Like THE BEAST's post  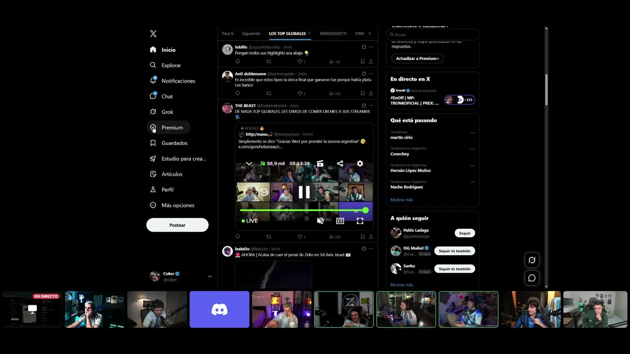(300, 236)
